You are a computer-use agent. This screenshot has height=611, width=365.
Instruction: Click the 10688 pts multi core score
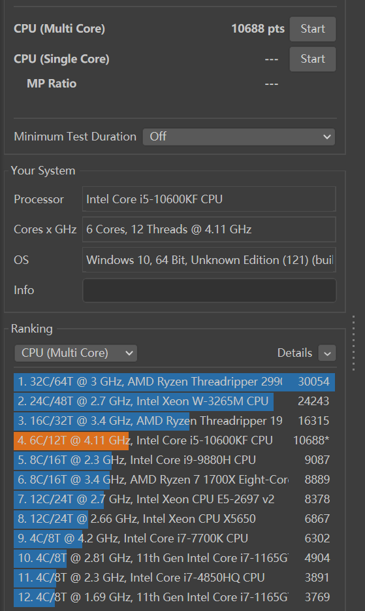258,29
